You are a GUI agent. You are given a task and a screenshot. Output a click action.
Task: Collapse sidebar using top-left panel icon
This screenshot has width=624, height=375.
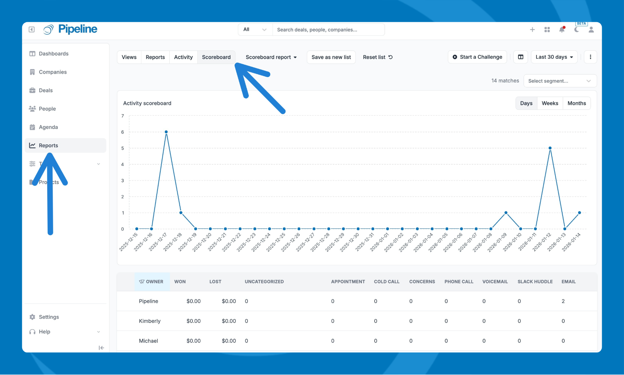point(32,30)
